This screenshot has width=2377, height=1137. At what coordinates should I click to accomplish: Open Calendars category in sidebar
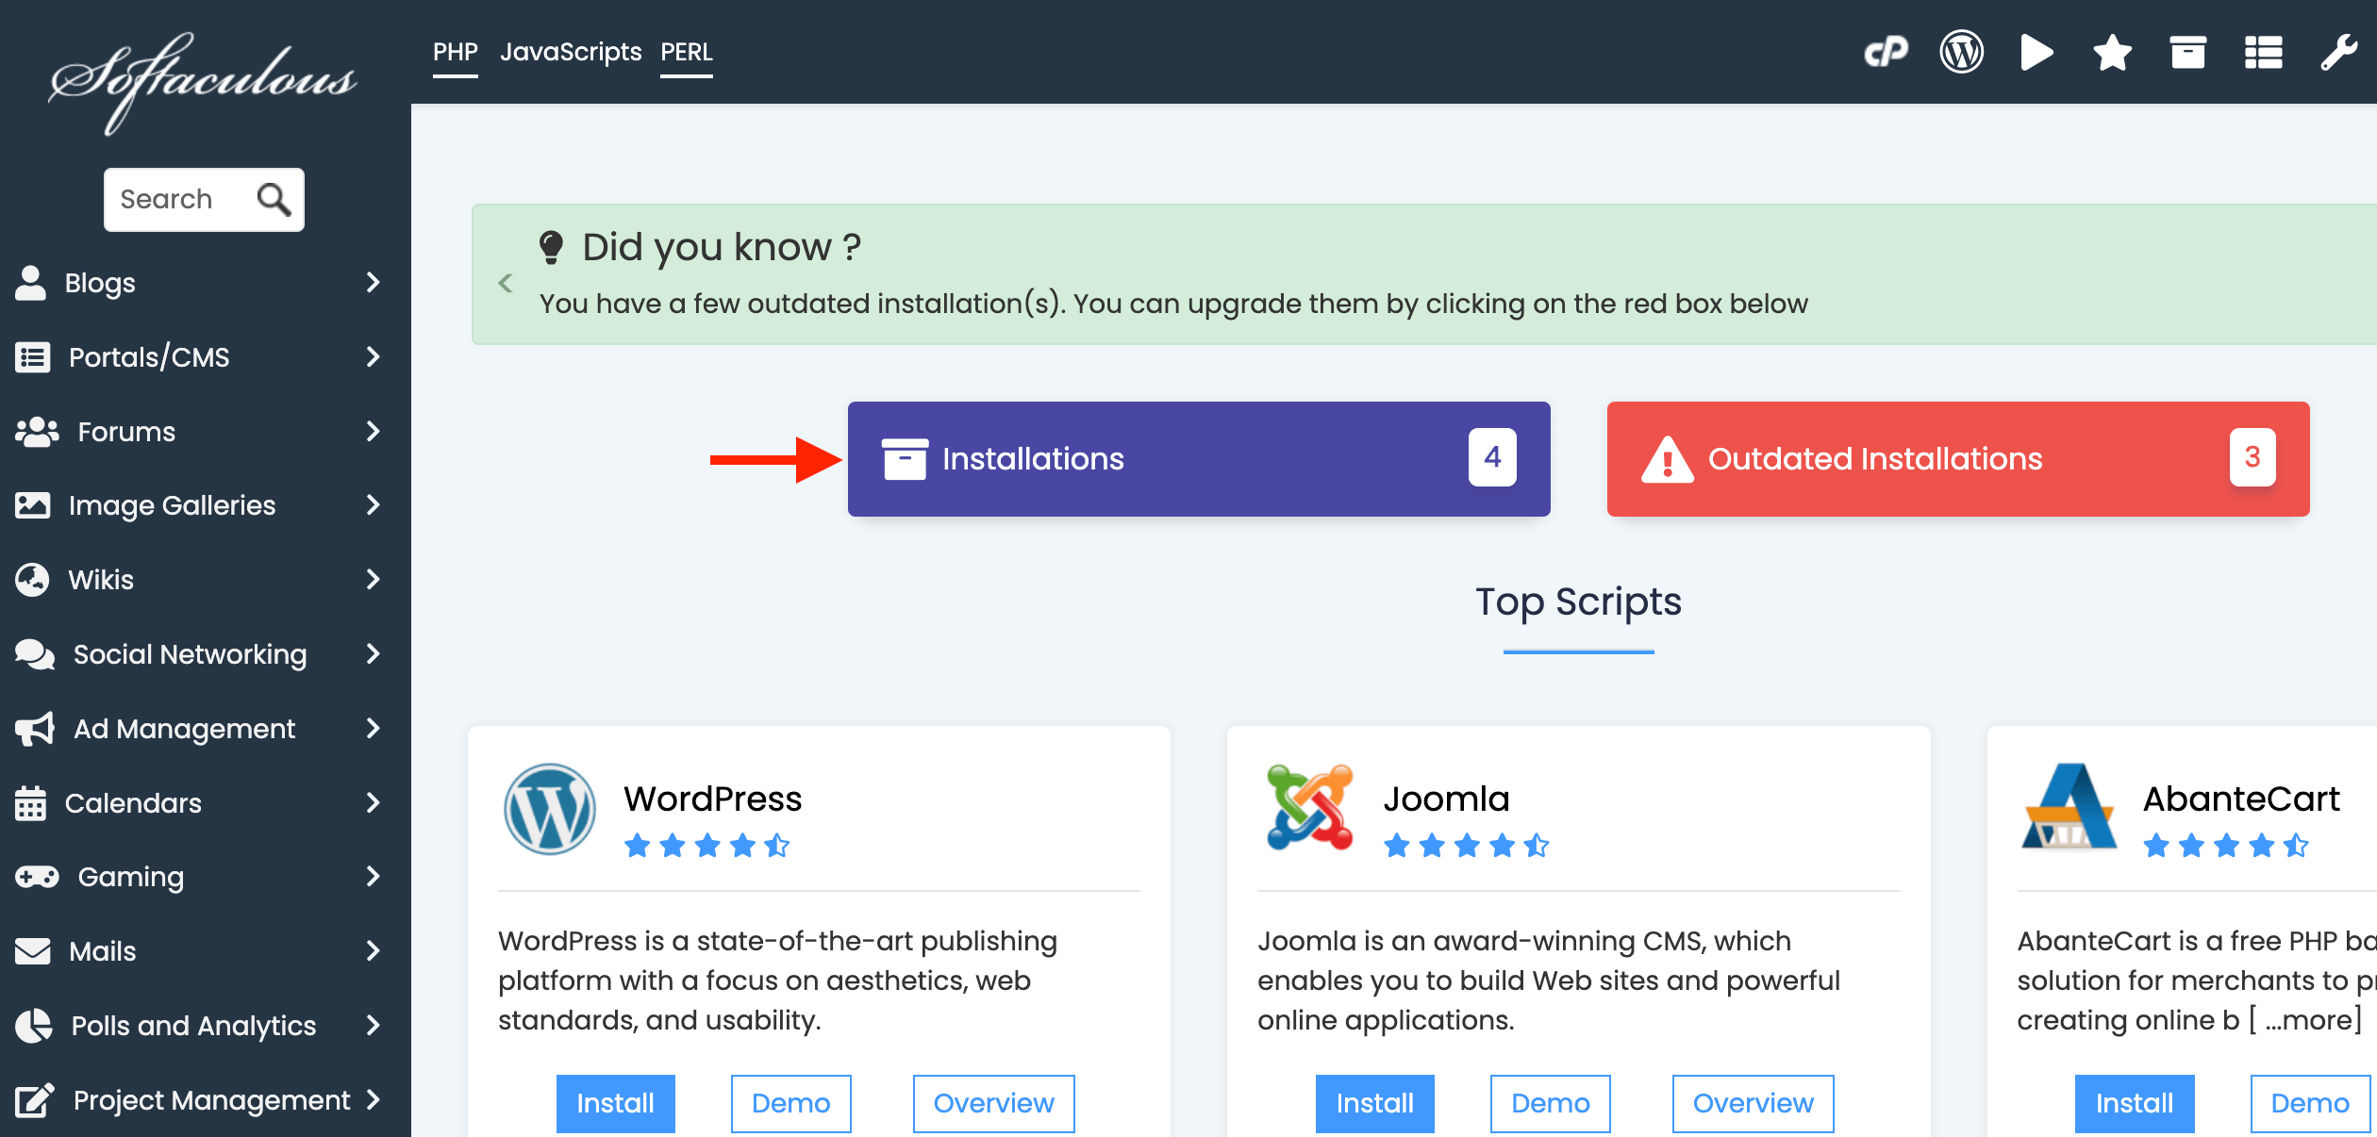pos(198,803)
